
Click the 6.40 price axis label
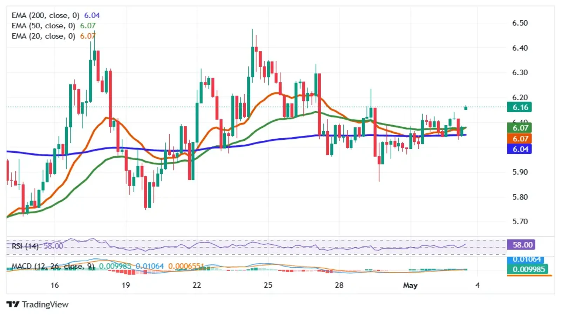tap(520, 48)
